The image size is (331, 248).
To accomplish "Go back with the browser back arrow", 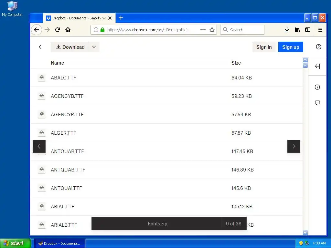I will (37, 30).
